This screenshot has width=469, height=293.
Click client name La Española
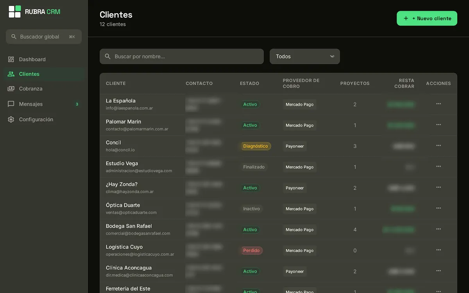point(121,101)
